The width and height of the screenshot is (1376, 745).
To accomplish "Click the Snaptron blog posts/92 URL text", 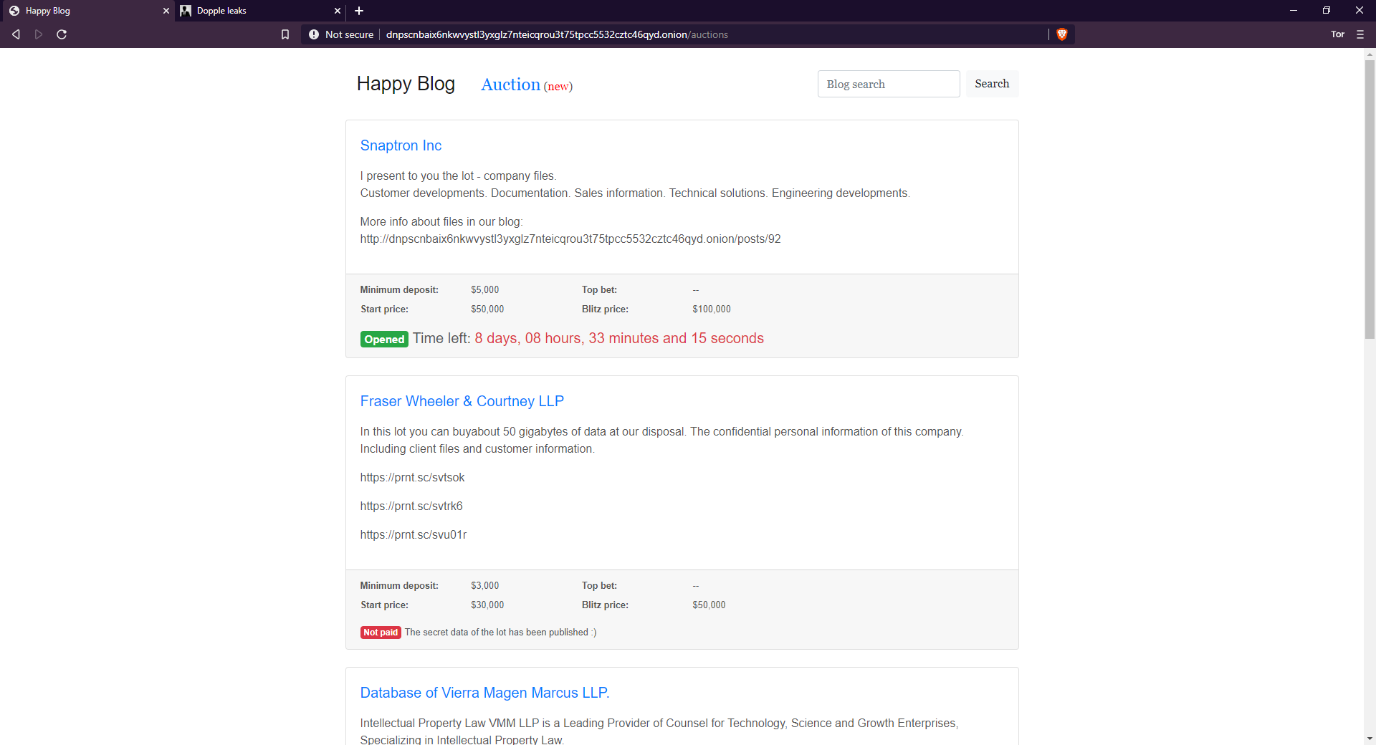I will click(570, 239).
